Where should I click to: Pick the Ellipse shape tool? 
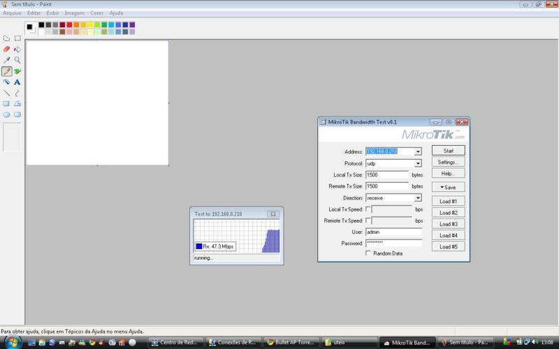(6, 114)
